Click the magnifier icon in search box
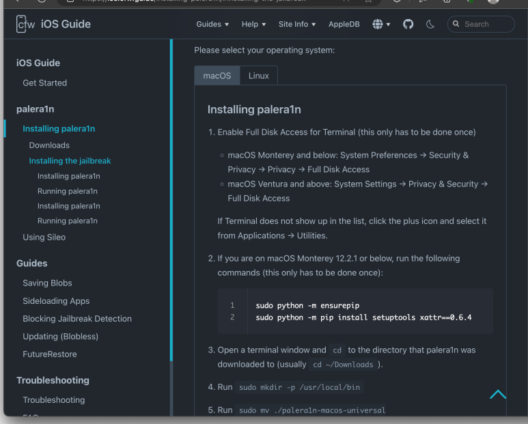 tap(456, 24)
